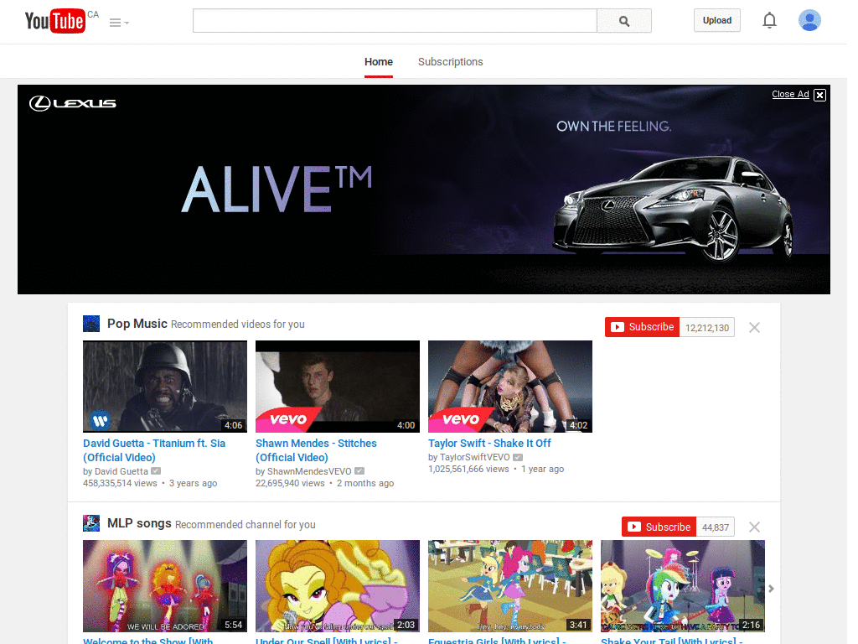The image size is (858, 644).
Task: Open Under Our Spell video thumbnail
Action: 337,586
